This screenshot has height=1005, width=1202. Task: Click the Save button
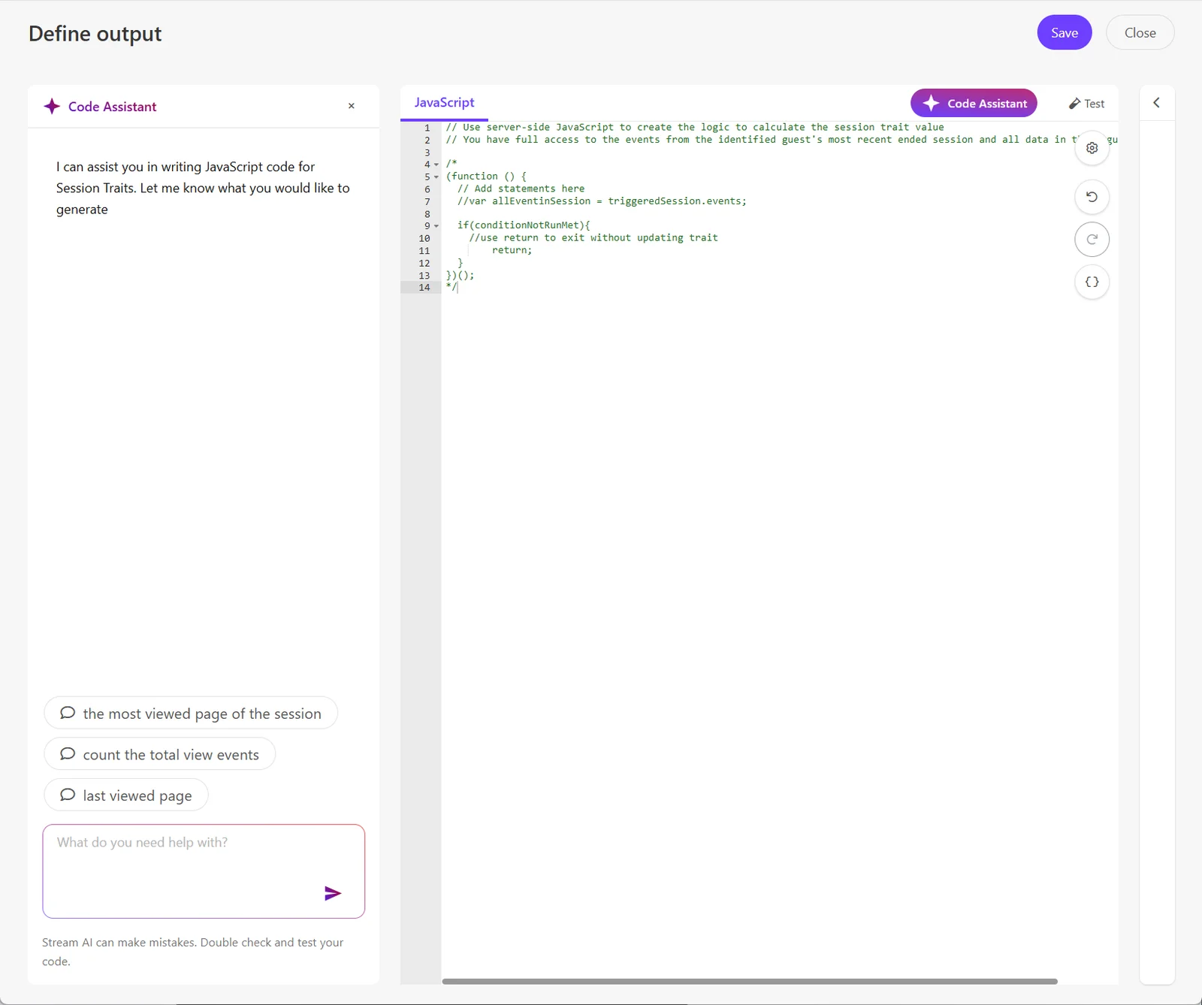[x=1064, y=32]
